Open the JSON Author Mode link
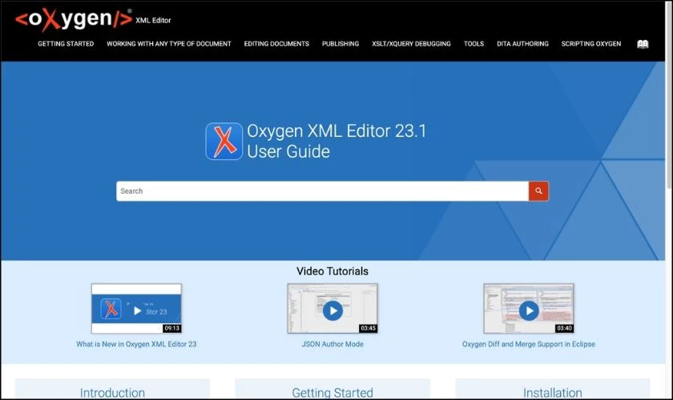 (332, 344)
